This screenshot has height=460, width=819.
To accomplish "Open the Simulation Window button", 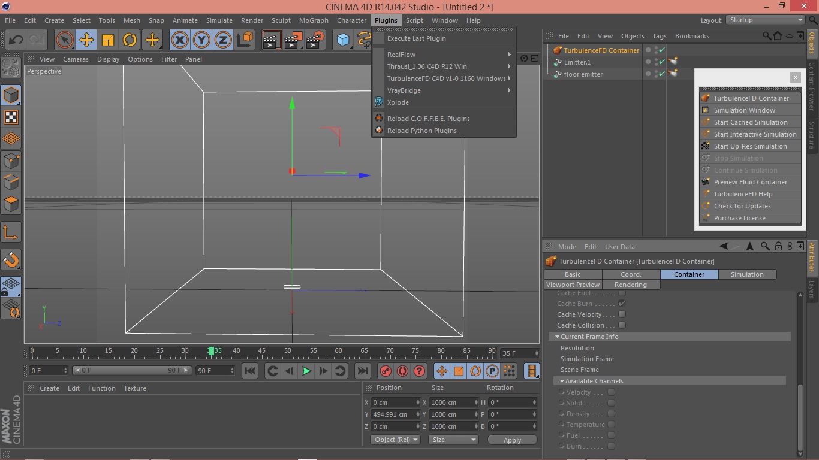I will pos(751,110).
